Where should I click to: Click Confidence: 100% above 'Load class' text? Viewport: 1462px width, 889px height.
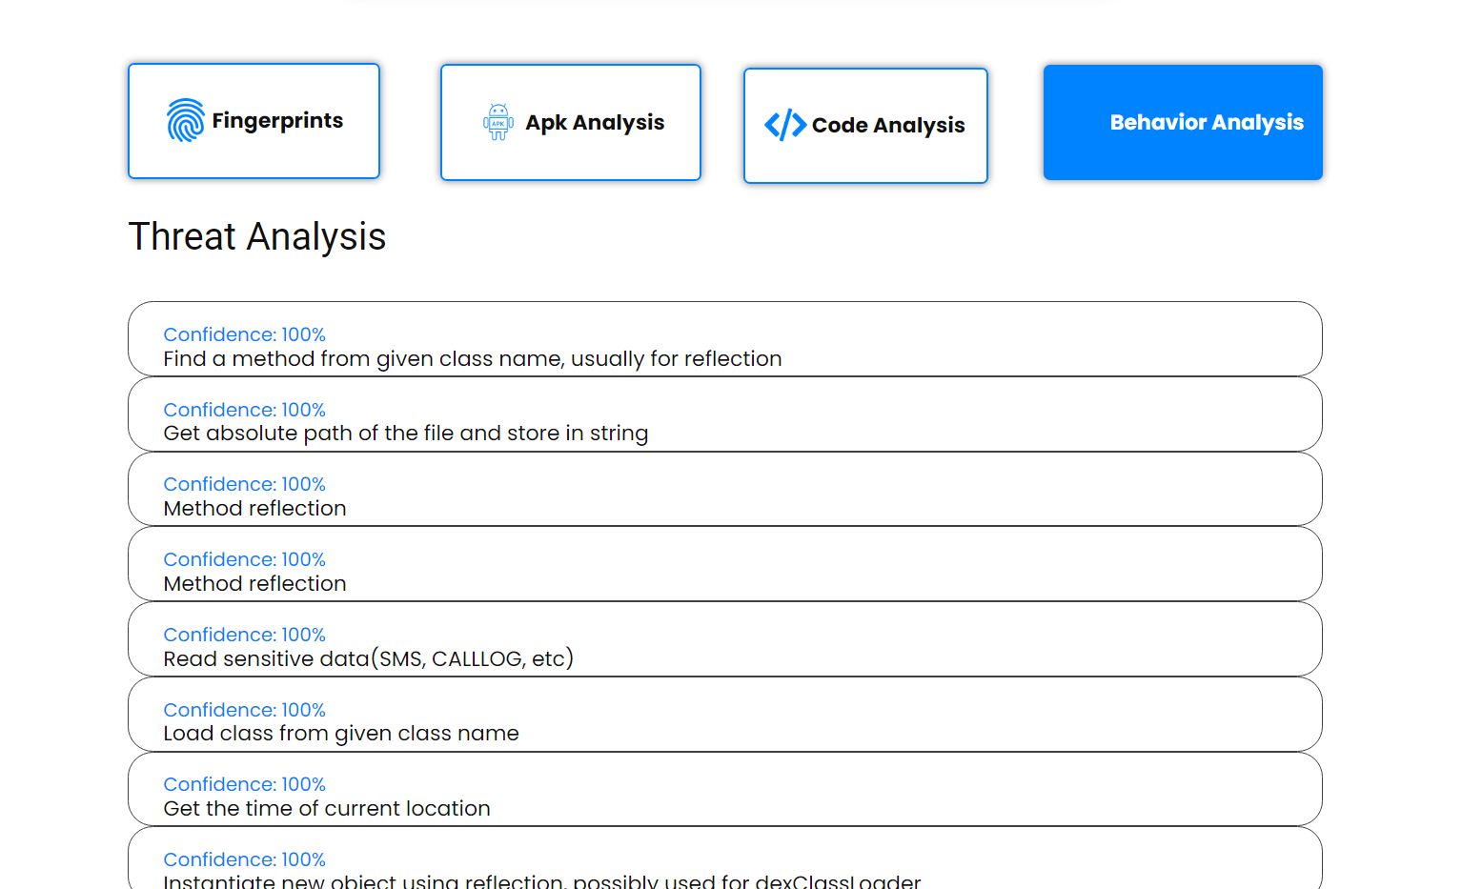click(x=245, y=710)
